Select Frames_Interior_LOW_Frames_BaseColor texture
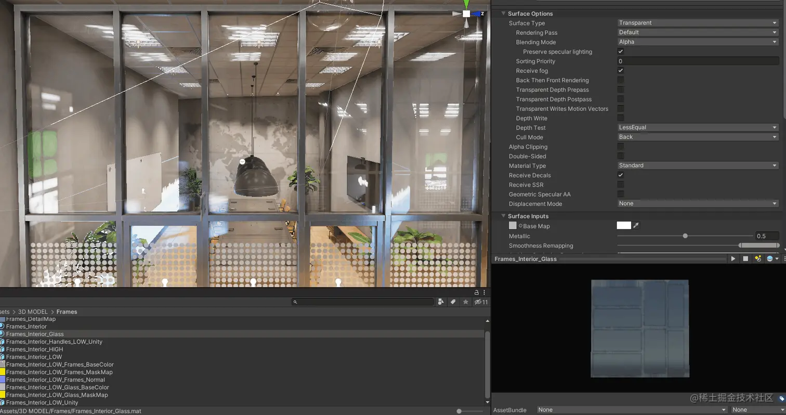The height and width of the screenshot is (415, 786). click(x=60, y=365)
